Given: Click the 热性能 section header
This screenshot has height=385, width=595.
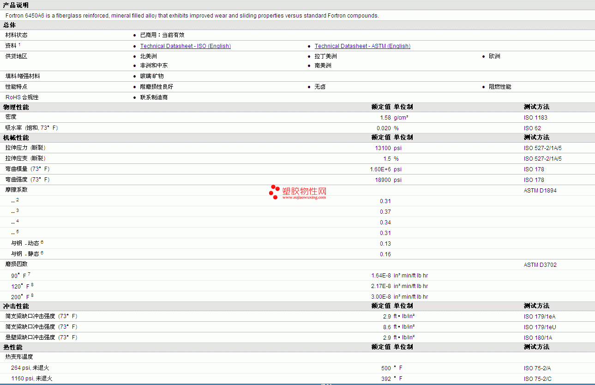Looking at the screenshot, I should (x=13, y=347).
